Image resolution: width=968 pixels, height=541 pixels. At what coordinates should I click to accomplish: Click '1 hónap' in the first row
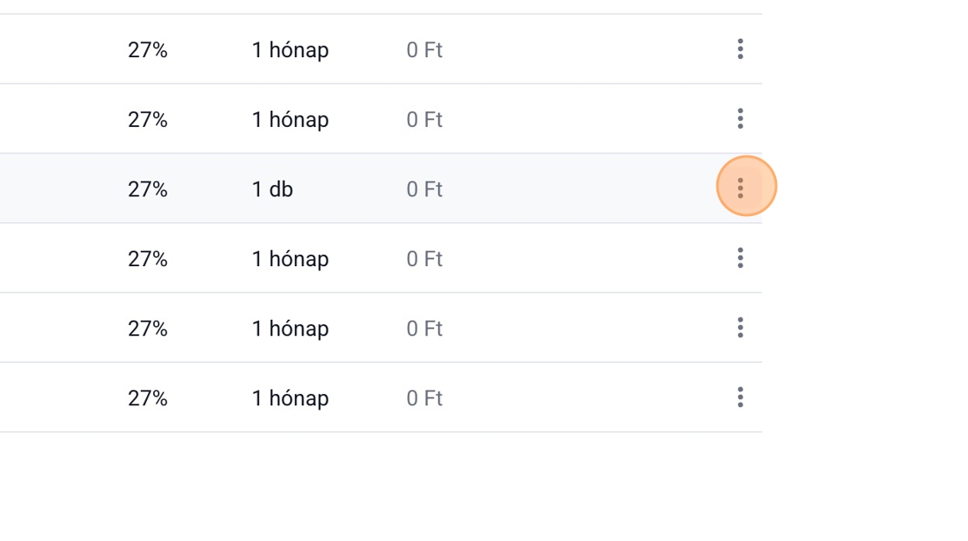point(290,50)
